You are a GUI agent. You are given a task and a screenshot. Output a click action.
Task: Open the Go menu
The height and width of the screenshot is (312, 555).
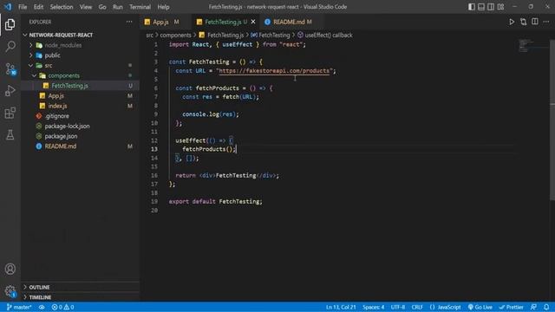coord(102,7)
